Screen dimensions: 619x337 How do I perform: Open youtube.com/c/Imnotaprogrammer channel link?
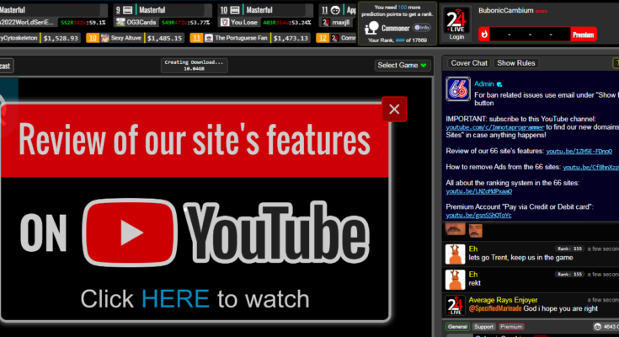point(495,127)
